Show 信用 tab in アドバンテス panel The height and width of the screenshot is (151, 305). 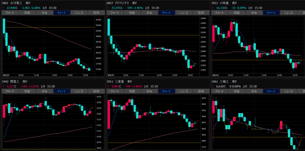[201, 13]
